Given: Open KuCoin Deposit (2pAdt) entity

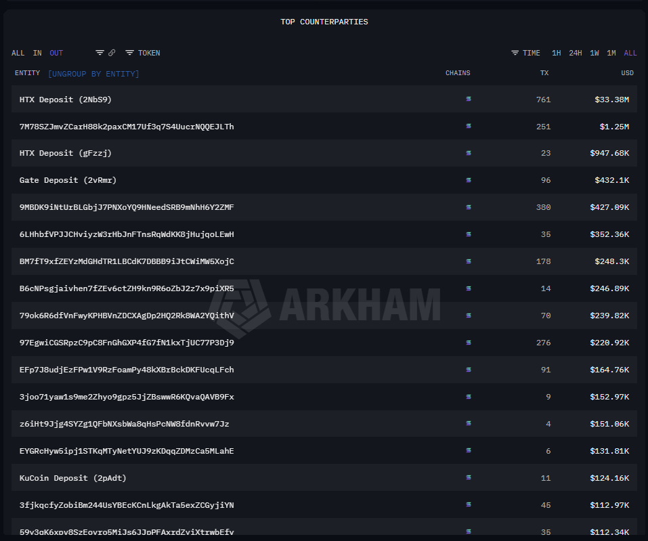Looking at the screenshot, I should tap(72, 478).
